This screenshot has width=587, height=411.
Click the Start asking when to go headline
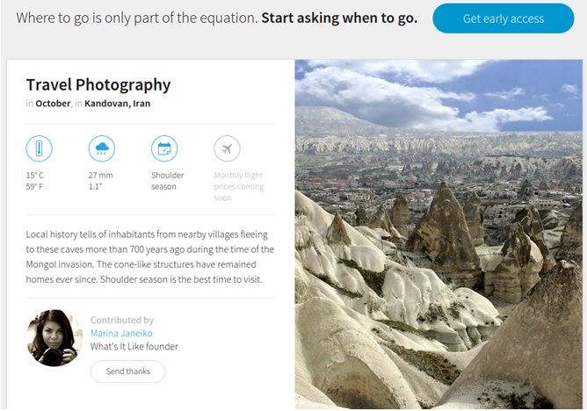[x=339, y=18]
